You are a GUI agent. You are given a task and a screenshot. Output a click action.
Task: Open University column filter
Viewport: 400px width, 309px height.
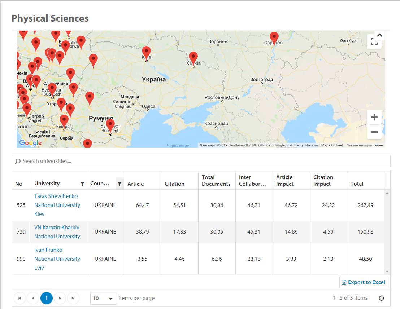82,184
